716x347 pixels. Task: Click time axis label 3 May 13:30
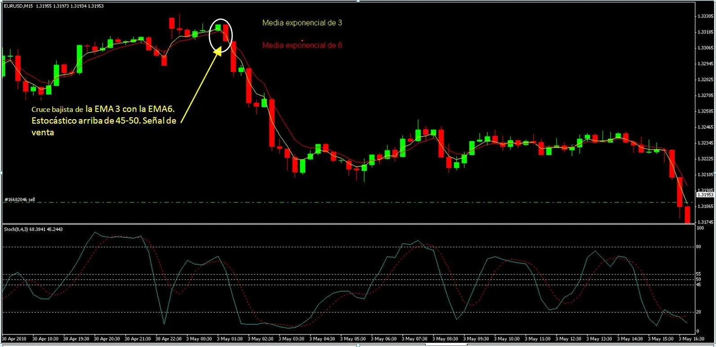pos(599,339)
